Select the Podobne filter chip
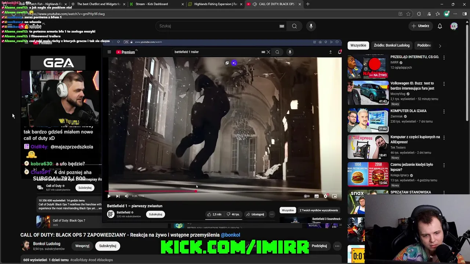 (424, 45)
